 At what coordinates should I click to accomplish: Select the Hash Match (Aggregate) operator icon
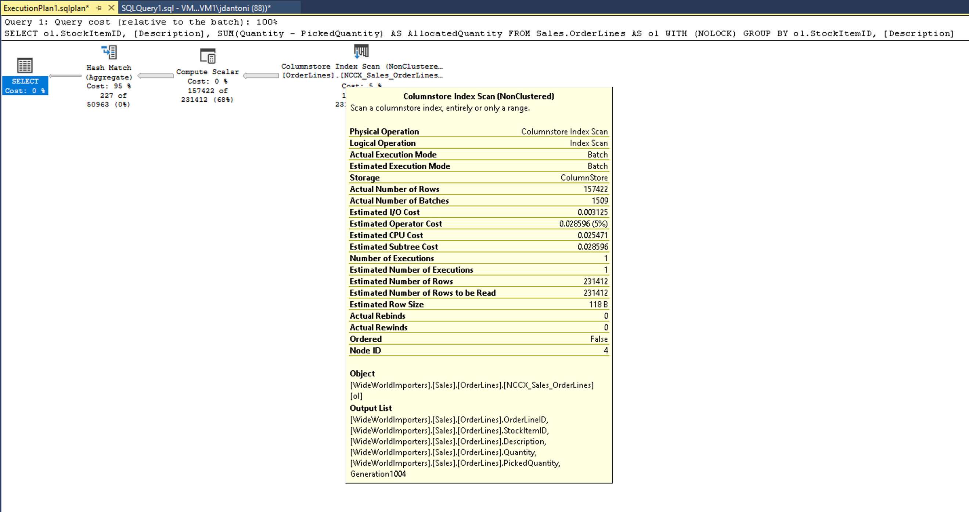[109, 52]
